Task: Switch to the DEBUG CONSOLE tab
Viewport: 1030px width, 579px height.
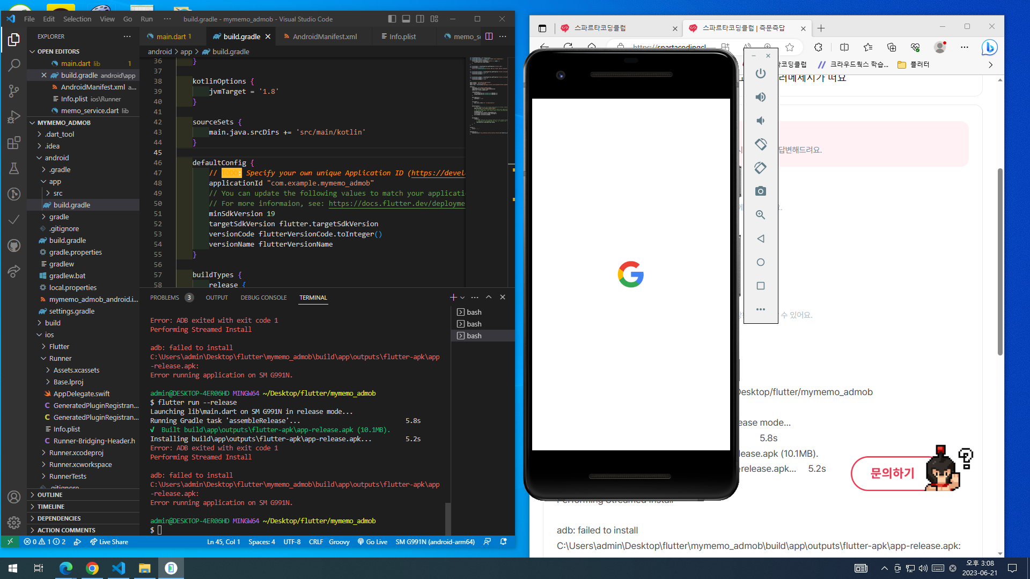Action: tap(263, 298)
